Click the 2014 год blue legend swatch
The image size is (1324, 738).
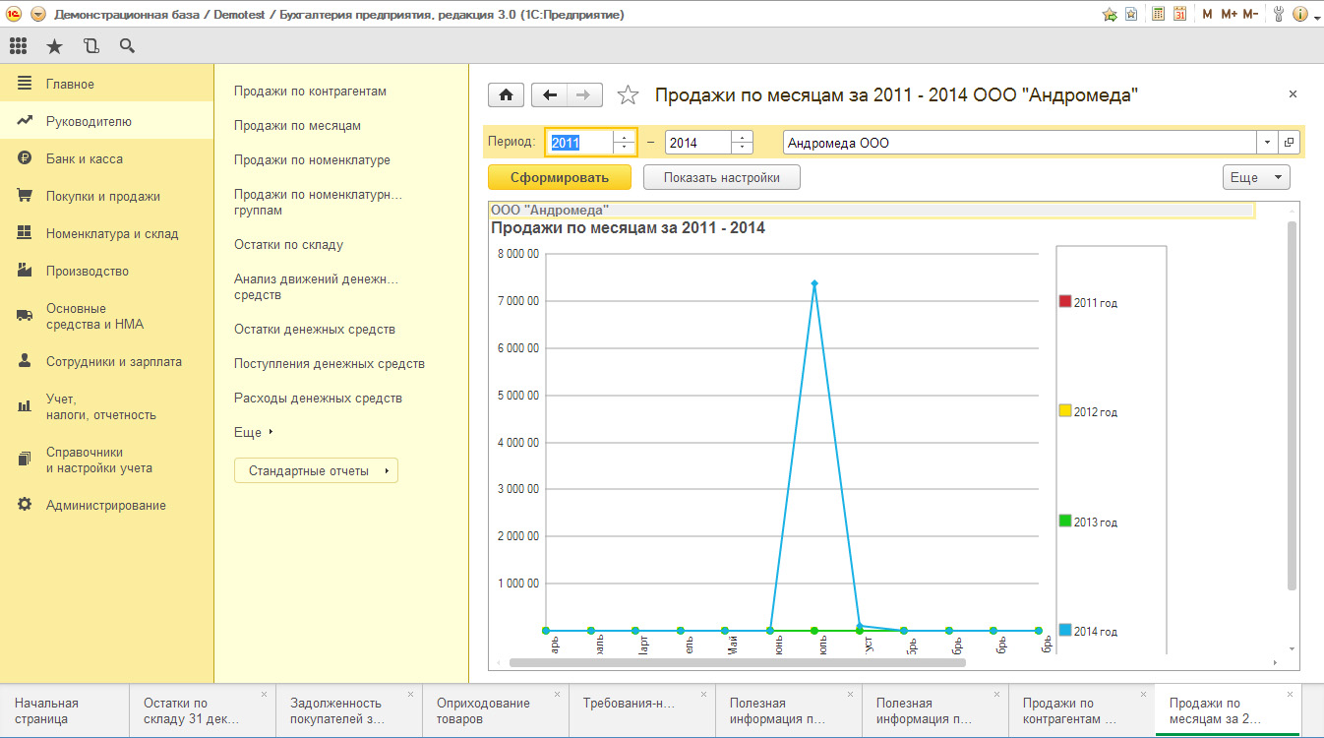(x=1064, y=631)
